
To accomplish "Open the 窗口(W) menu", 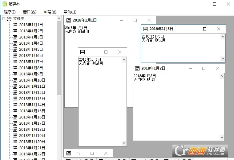I will pos(30,12).
